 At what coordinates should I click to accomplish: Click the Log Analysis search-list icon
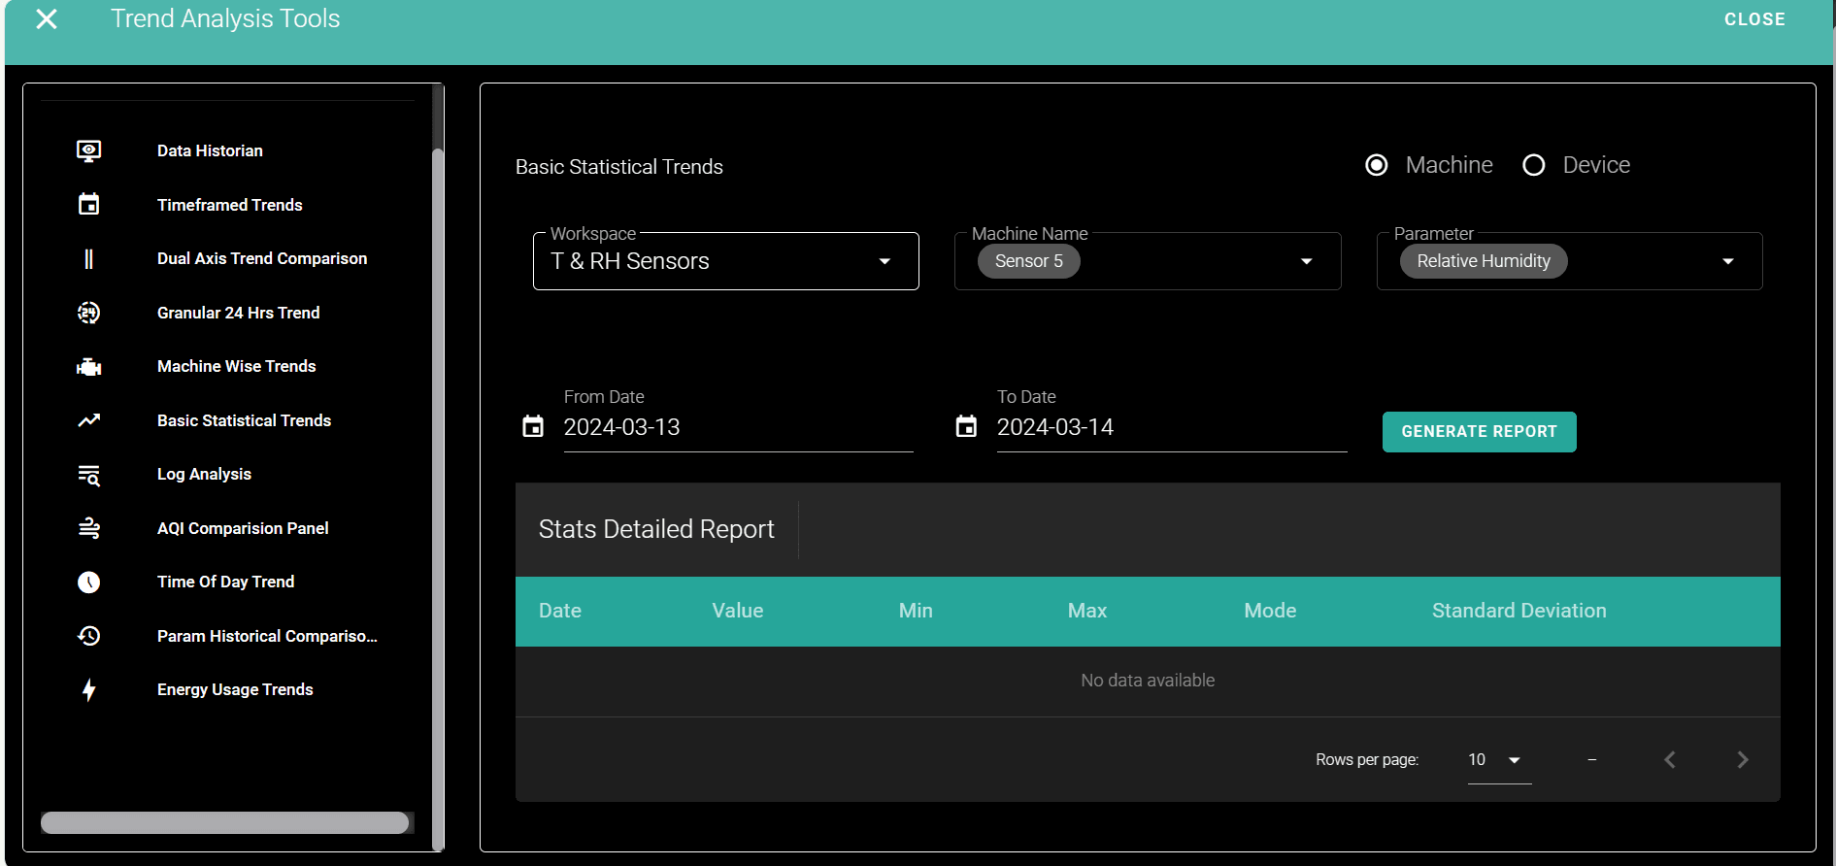tap(88, 475)
